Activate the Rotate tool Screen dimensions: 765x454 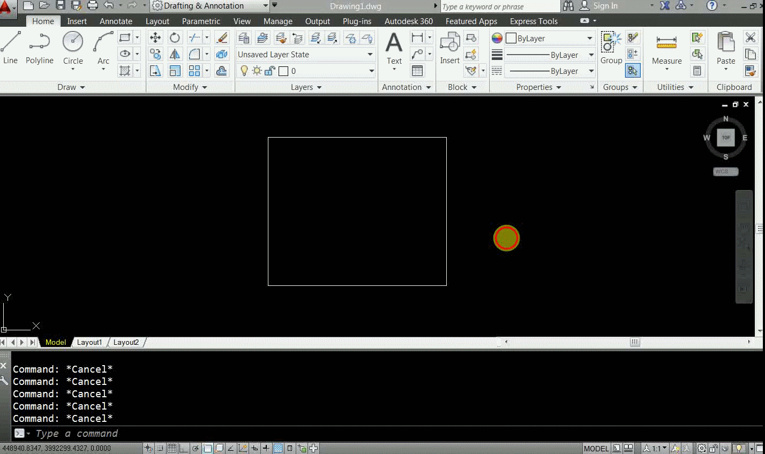click(x=175, y=38)
